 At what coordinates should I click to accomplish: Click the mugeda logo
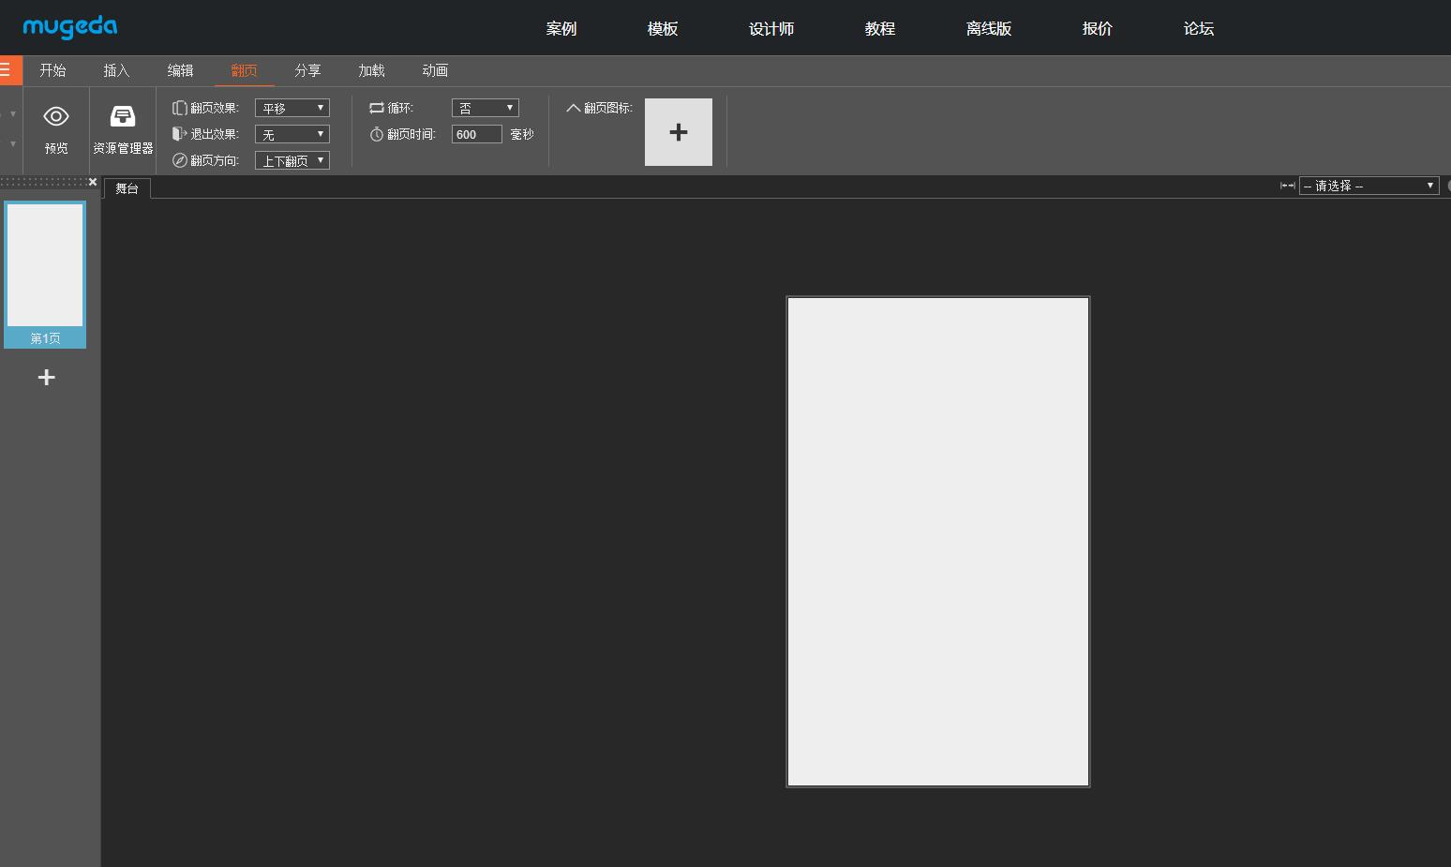(70, 27)
